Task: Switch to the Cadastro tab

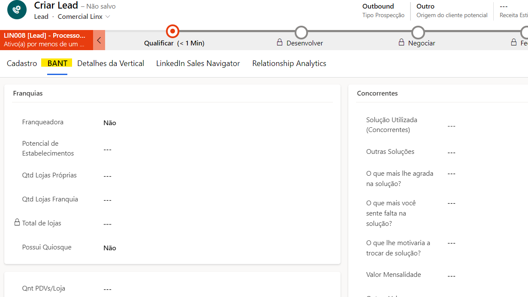Action: tap(22, 63)
